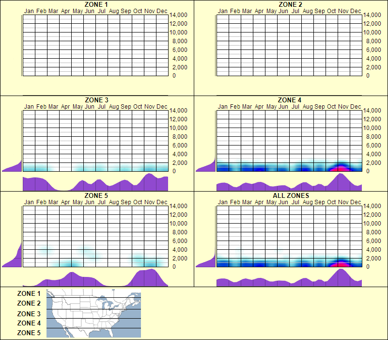Click the United States map thumbnail
Viewport: 388px width, 340px height.
point(93,313)
